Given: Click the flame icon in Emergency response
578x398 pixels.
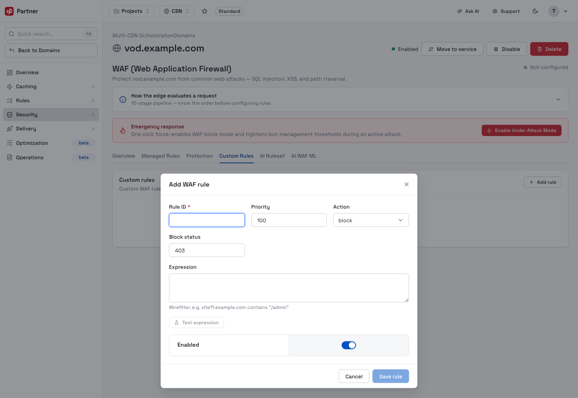Looking at the screenshot, I should click(123, 130).
